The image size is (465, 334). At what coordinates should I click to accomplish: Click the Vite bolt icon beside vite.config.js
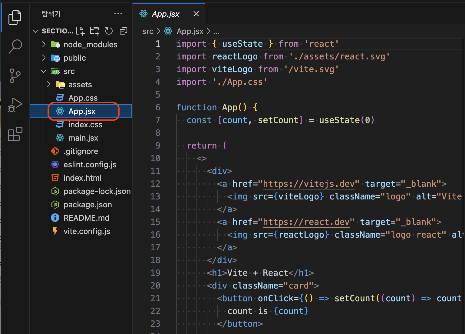pos(55,231)
